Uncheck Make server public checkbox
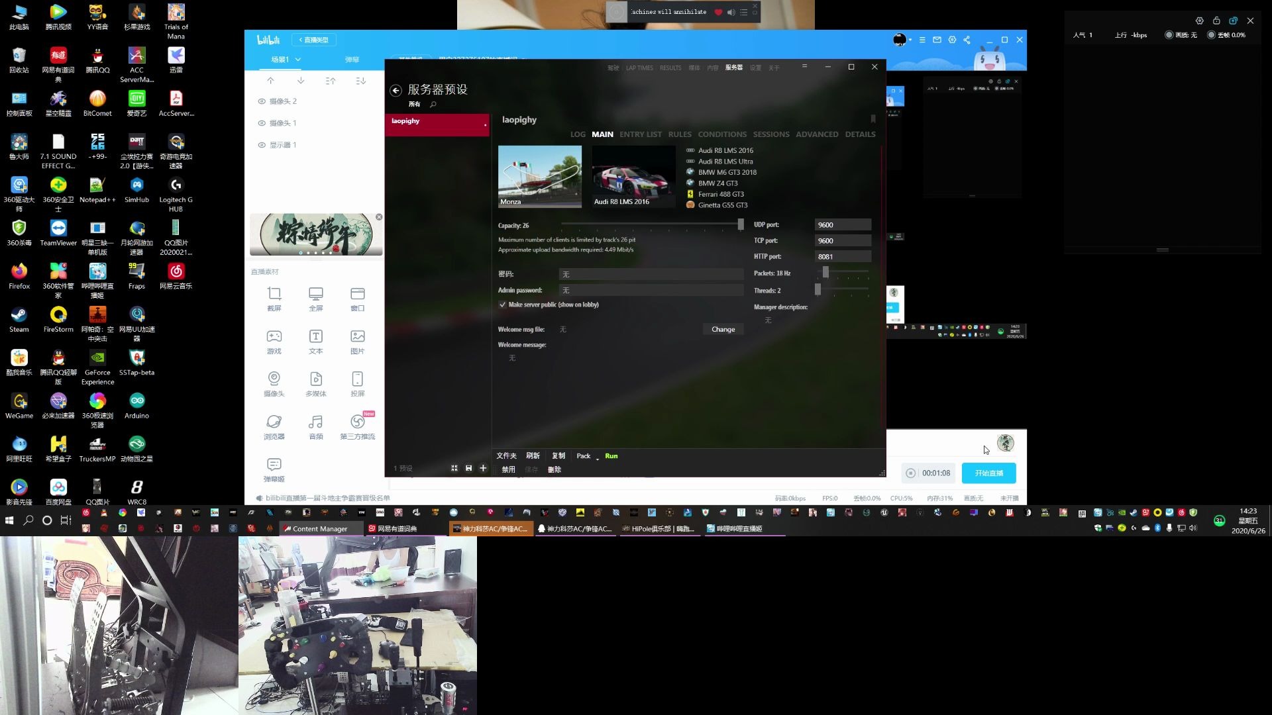The height and width of the screenshot is (715, 1272). point(502,305)
